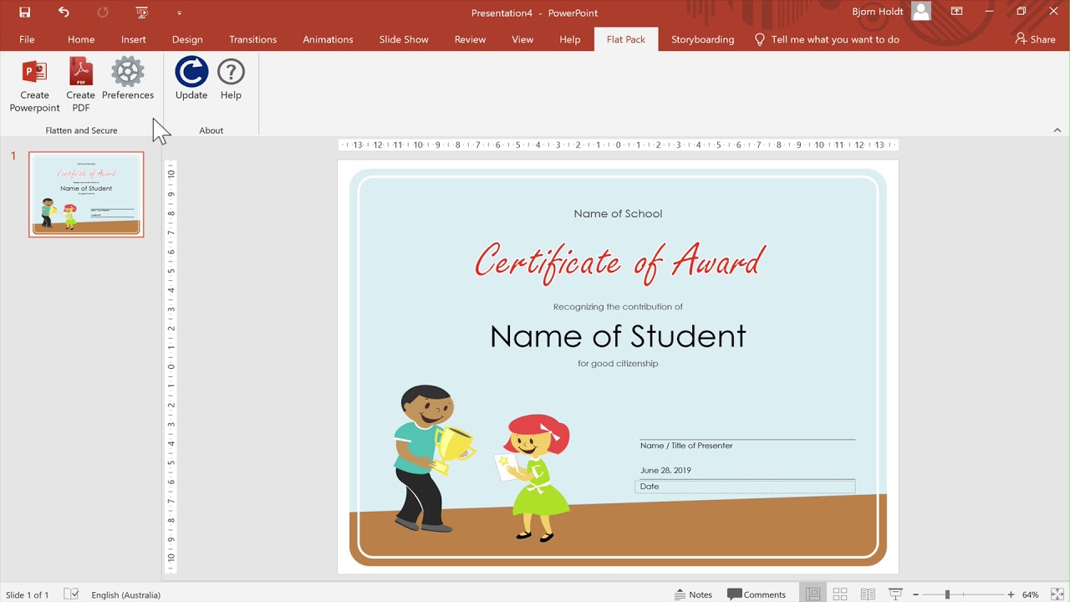This screenshot has height=602, width=1070.
Task: Select the Date placeholder box
Action: click(x=745, y=487)
